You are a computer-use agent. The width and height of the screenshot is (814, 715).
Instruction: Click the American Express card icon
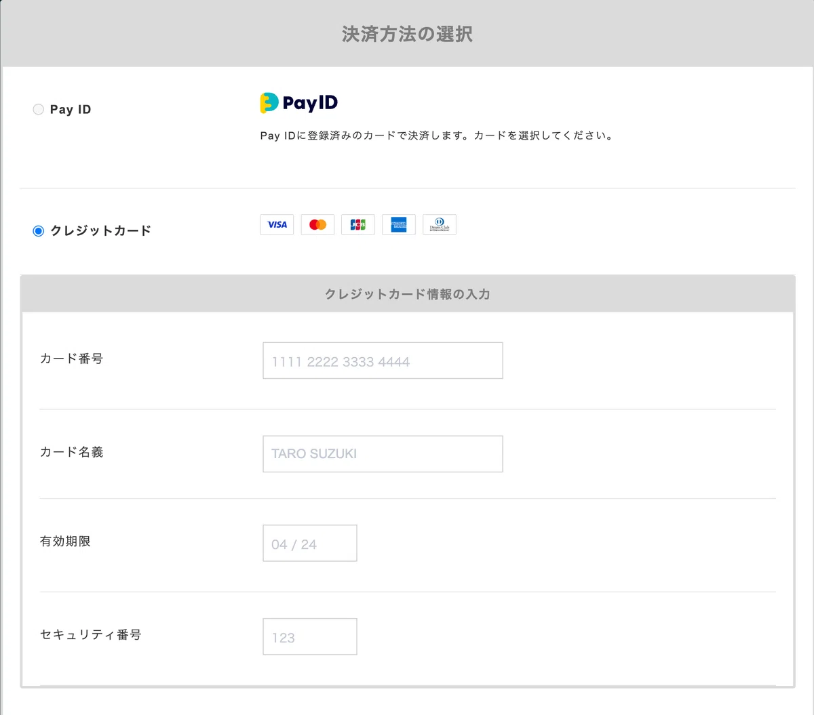[x=399, y=224]
